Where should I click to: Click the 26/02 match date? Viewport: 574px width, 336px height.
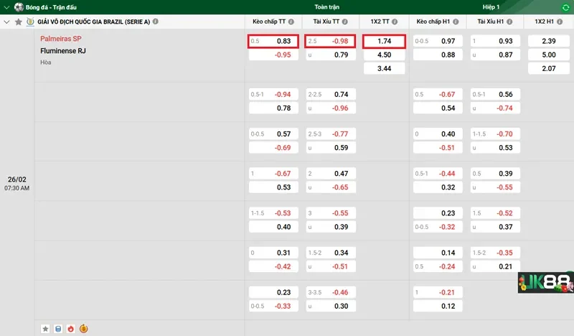(x=17, y=179)
